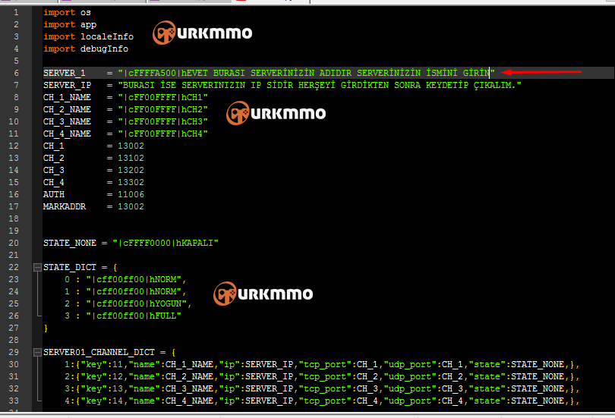Collapse the STATE_DICT fold marker
The image size is (615, 418).
[x=37, y=267]
